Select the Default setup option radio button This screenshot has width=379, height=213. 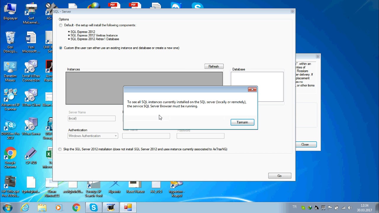(61, 25)
